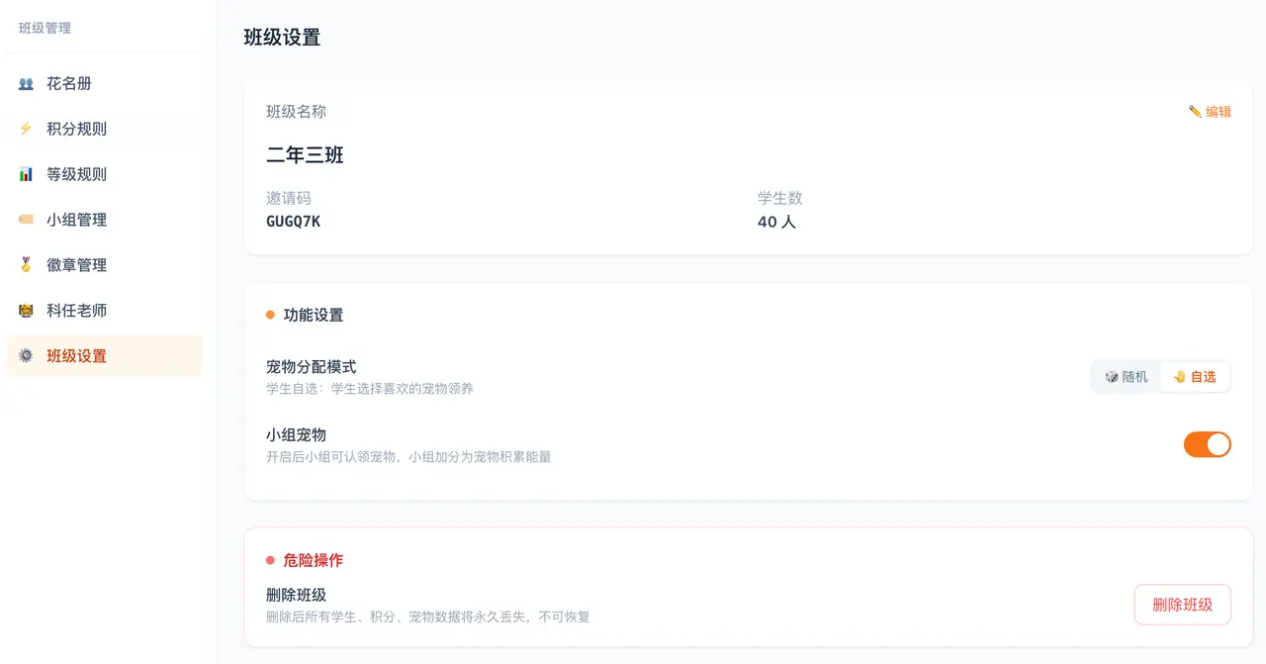1266x664 pixels.
Task: Click the lightning icon for 积分规则
Action: tap(26, 129)
